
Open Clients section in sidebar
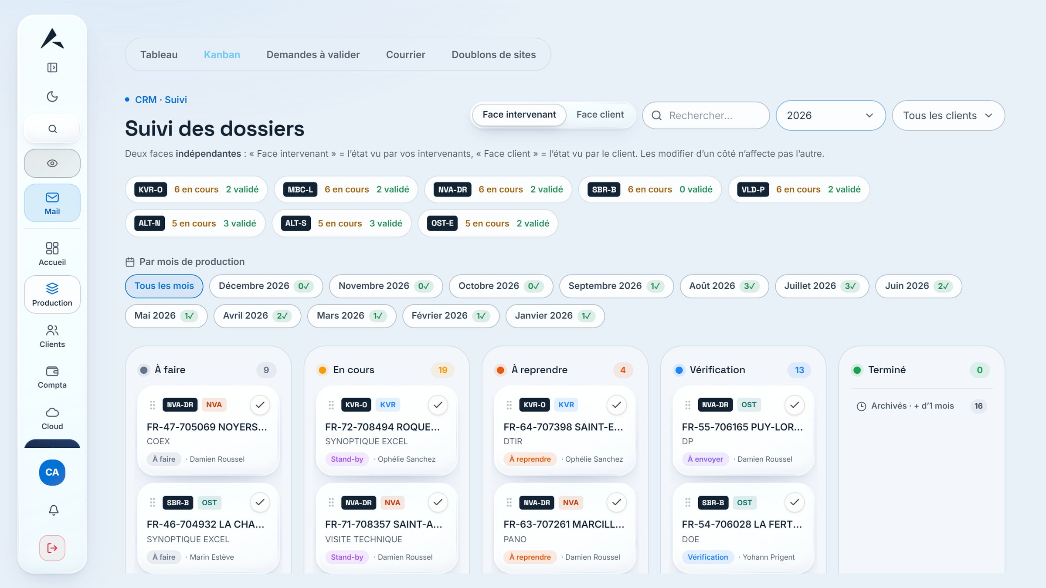click(52, 336)
